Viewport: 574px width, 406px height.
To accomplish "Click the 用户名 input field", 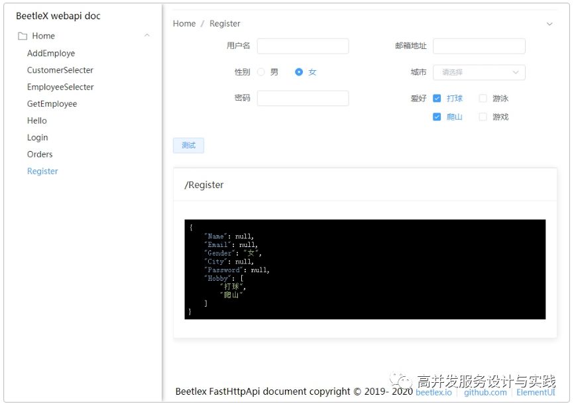I will tap(303, 46).
